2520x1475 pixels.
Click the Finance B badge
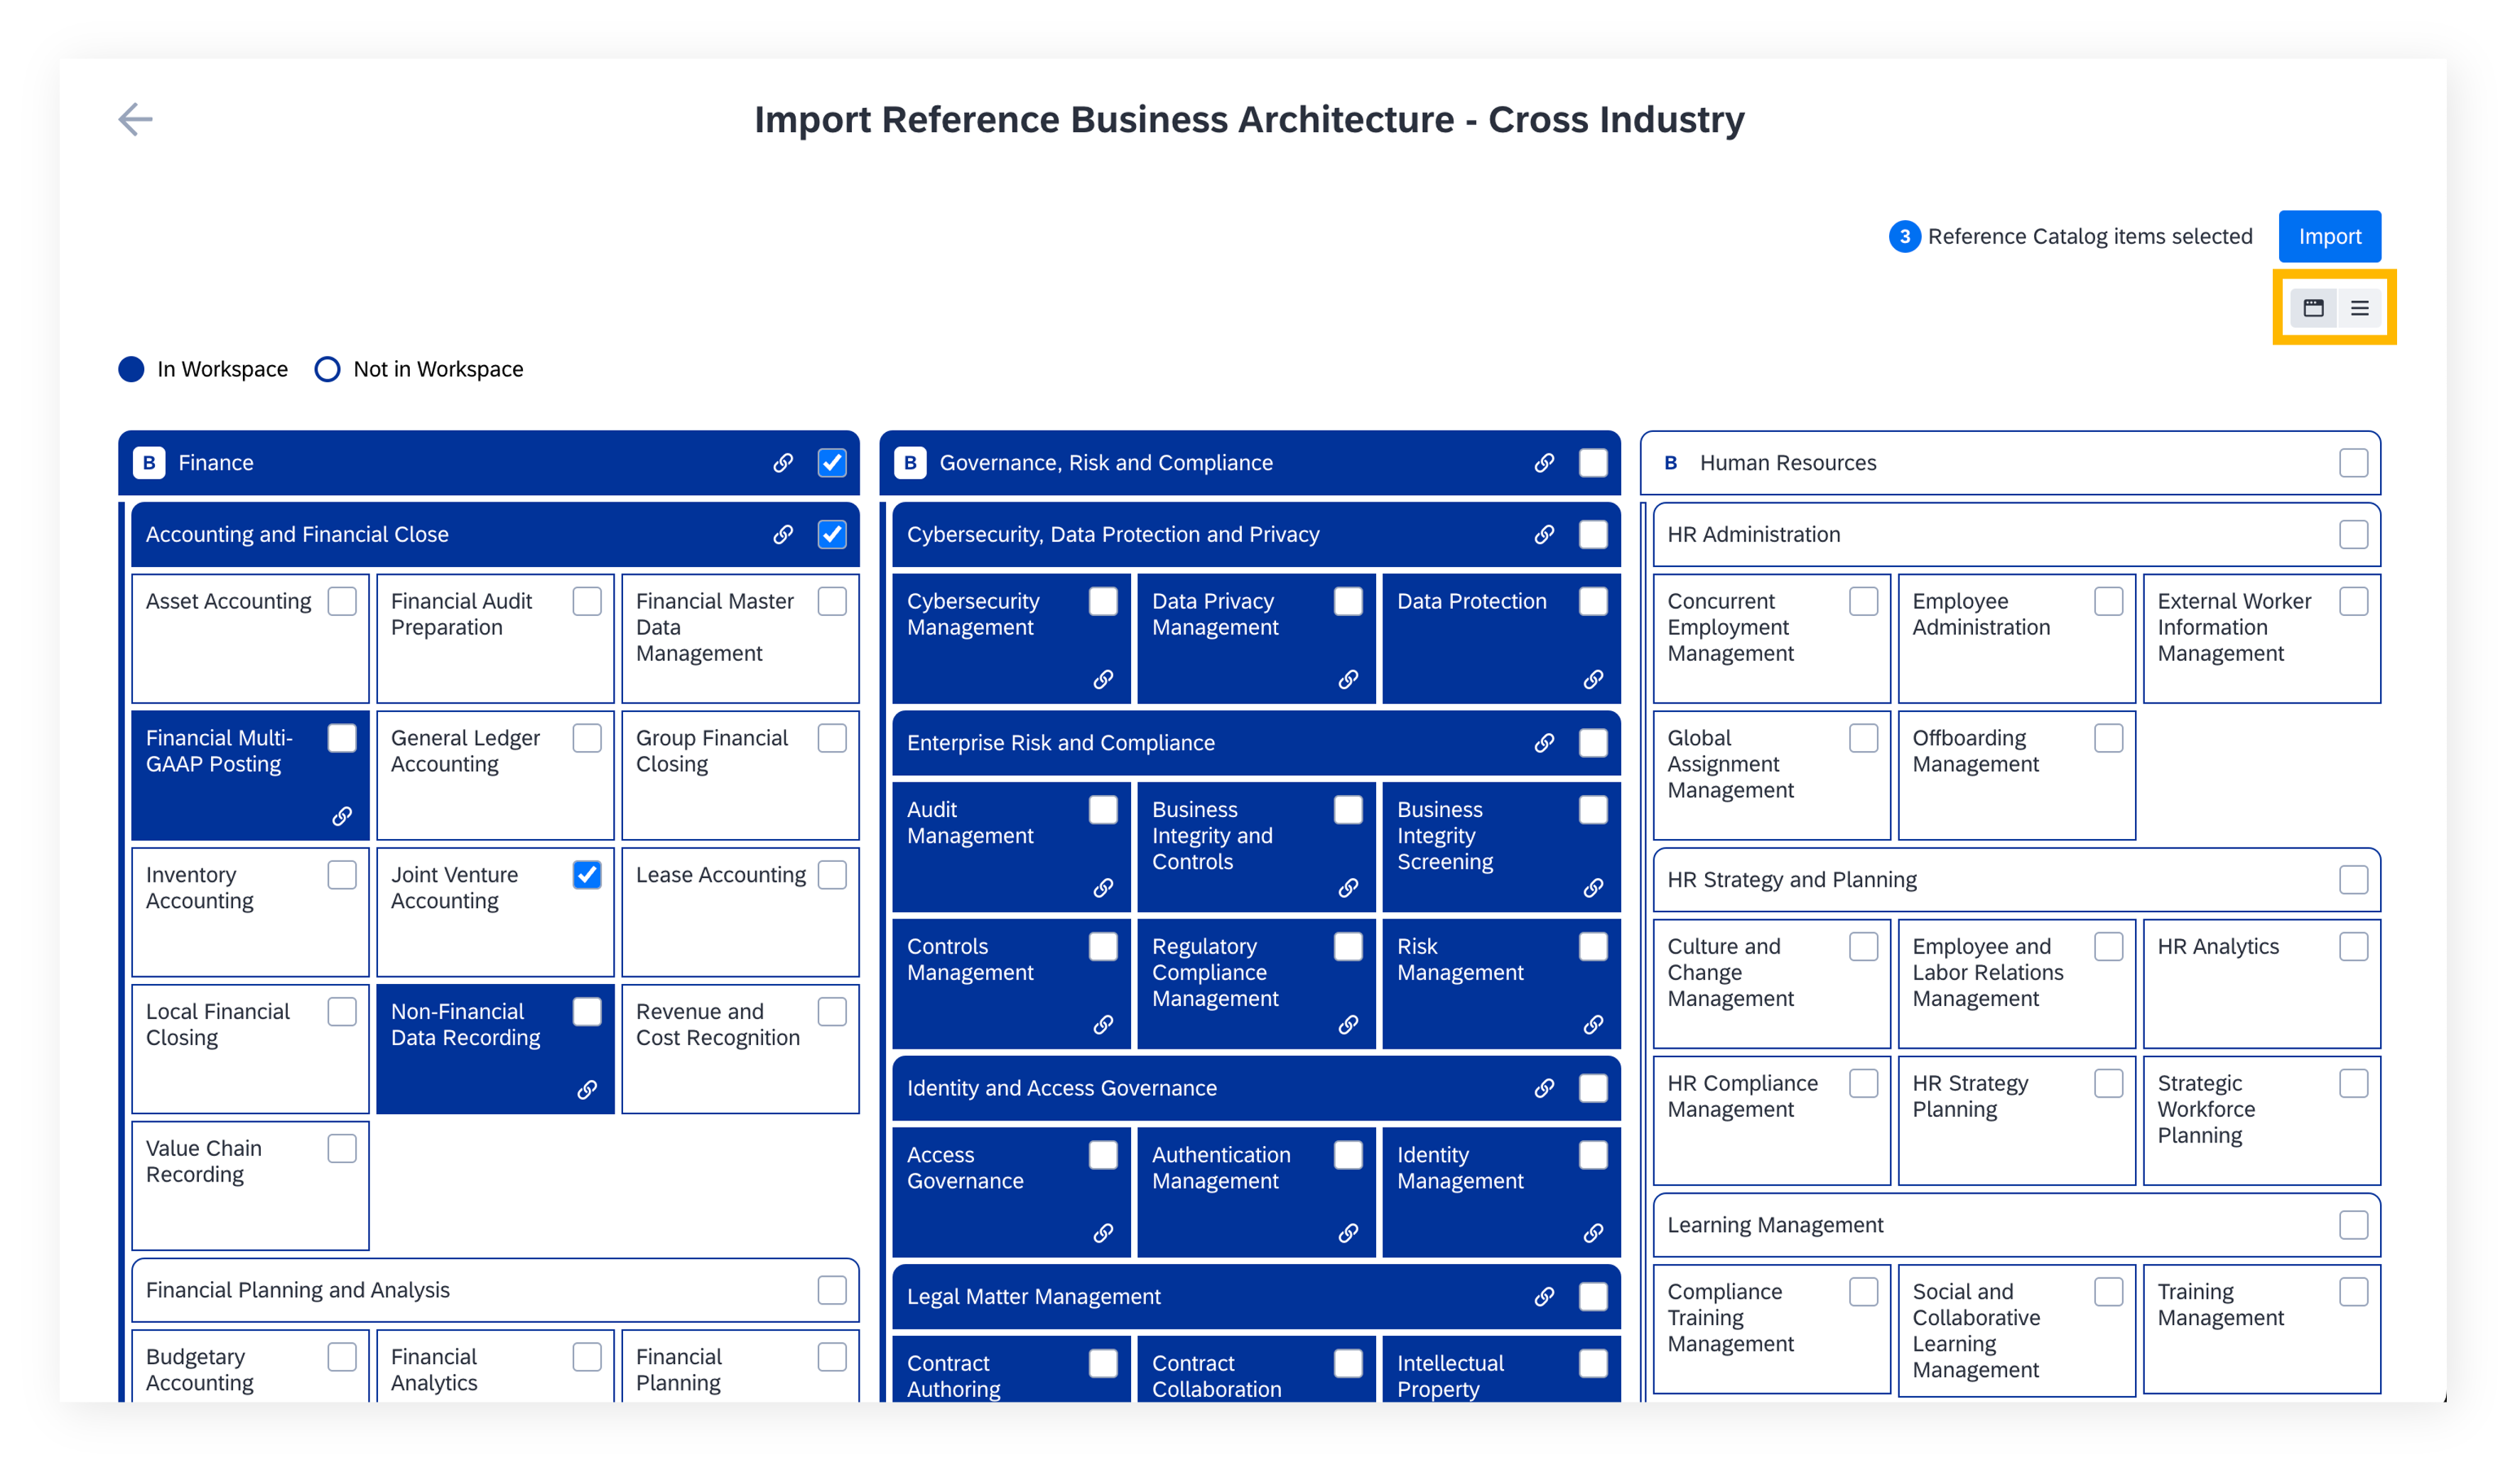149,463
